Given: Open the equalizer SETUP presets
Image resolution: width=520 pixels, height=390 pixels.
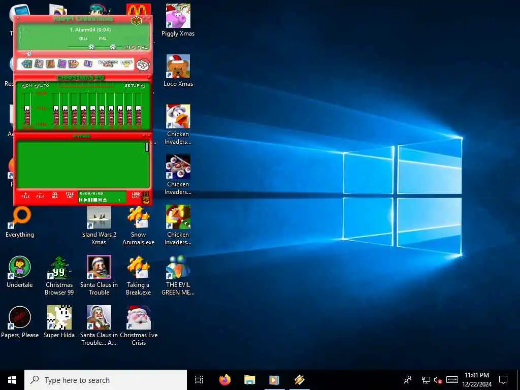Looking at the screenshot, I should pyautogui.click(x=134, y=85).
